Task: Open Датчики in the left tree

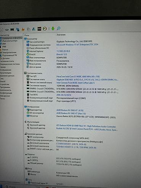Action: [6, 58]
